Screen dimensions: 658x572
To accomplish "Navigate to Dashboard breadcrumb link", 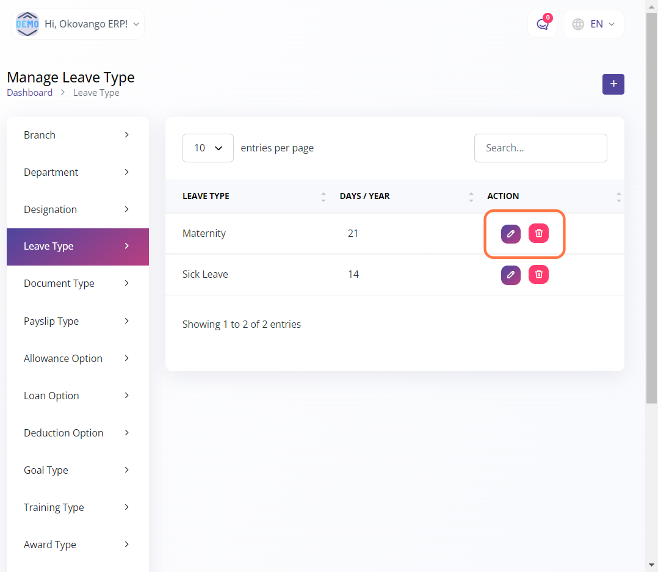I will pos(29,93).
